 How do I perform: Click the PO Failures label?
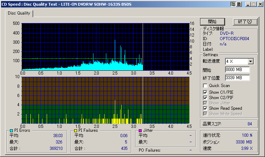(149, 150)
